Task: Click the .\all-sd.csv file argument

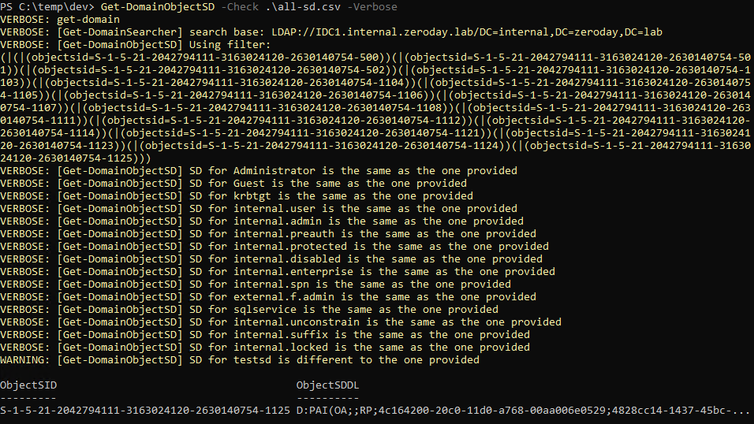Action: [x=303, y=7]
